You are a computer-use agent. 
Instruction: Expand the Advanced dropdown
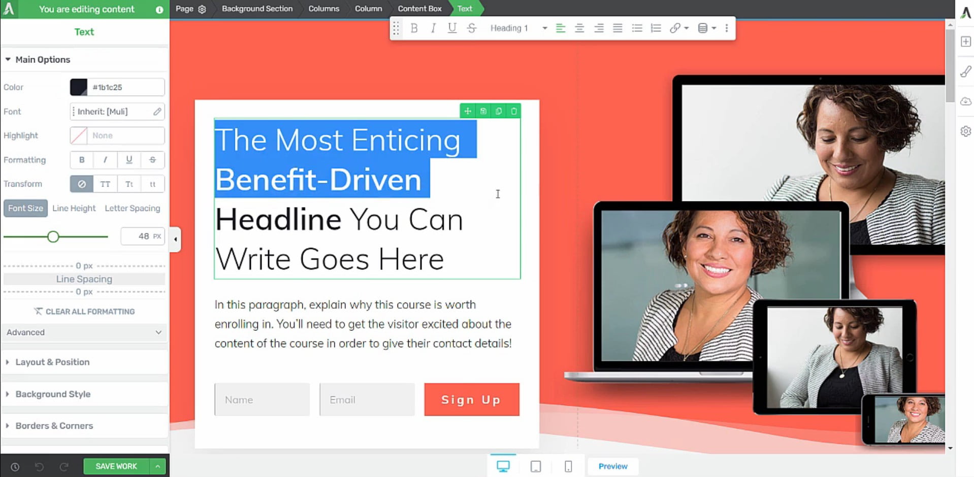[84, 332]
